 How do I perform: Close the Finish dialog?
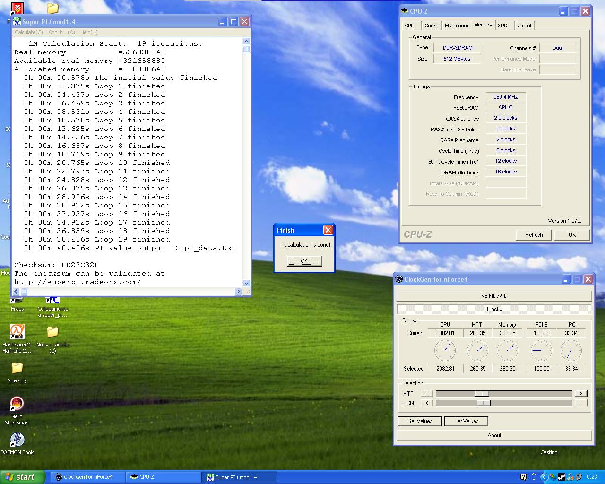[328, 230]
